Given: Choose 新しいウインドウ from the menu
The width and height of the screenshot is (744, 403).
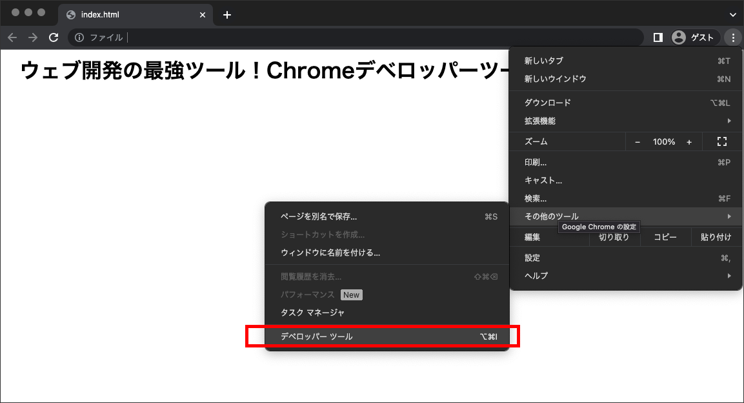Looking at the screenshot, I should [x=626, y=79].
